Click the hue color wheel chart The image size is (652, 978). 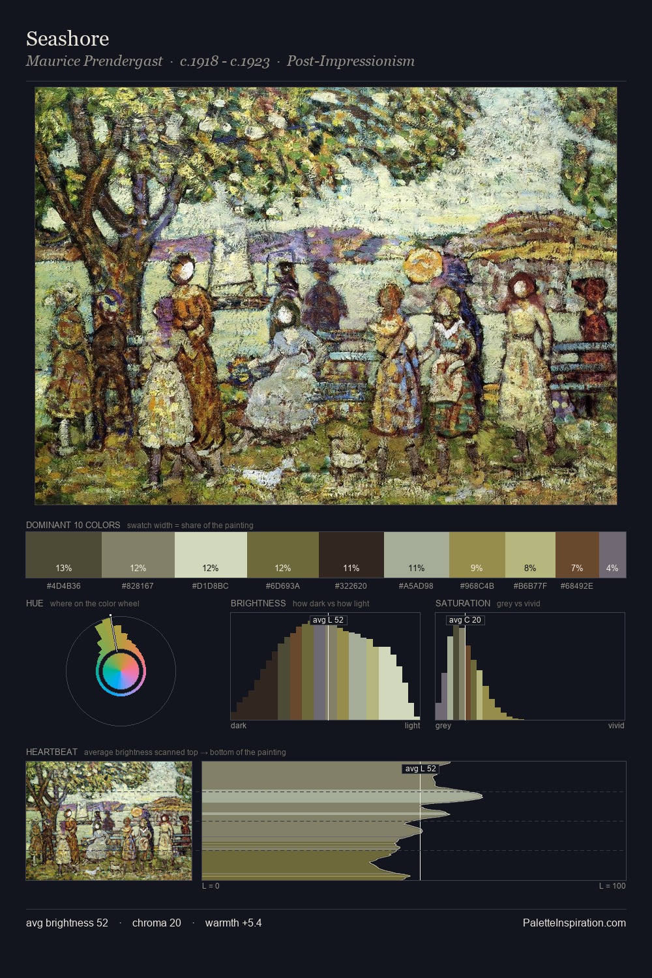[x=121, y=670]
